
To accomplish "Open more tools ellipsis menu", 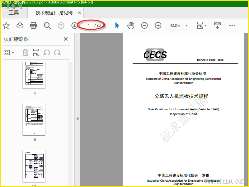I will 232,26.
